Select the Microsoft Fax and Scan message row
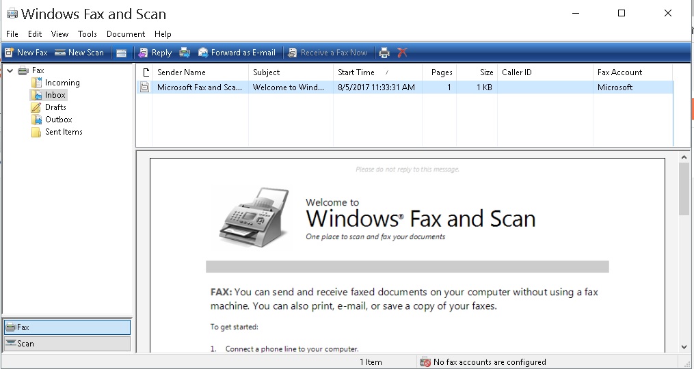The width and height of the screenshot is (694, 369). point(405,87)
